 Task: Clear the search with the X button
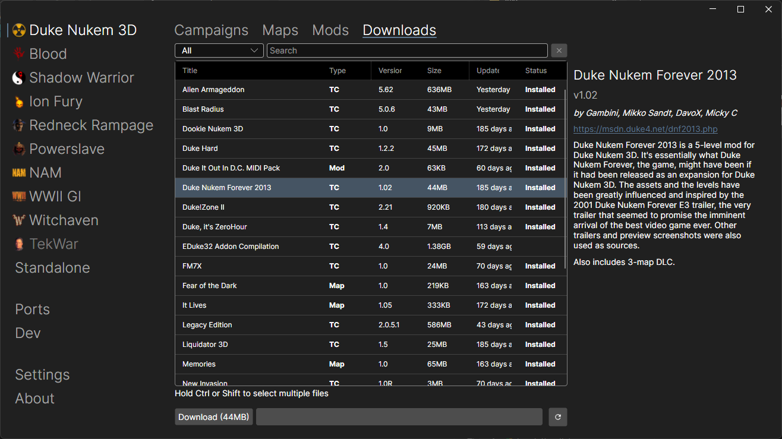click(559, 50)
